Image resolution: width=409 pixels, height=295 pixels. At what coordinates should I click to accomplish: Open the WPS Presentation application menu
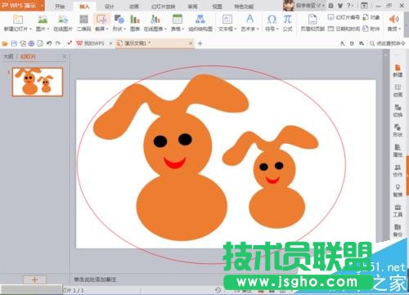(22, 6)
